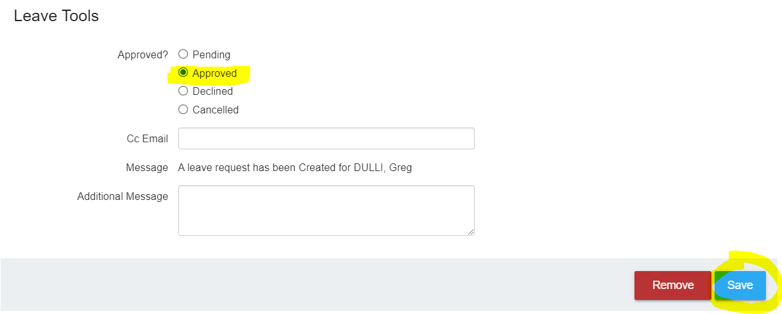Click the "Message" field label
Screen dimensions: 782x314
tap(147, 168)
